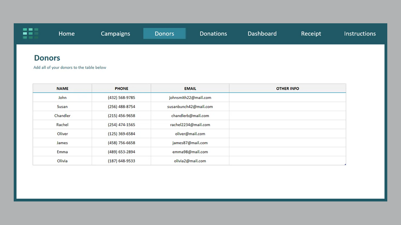The height and width of the screenshot is (225, 401).
Task: Click the NAME column header
Action: tap(62, 88)
